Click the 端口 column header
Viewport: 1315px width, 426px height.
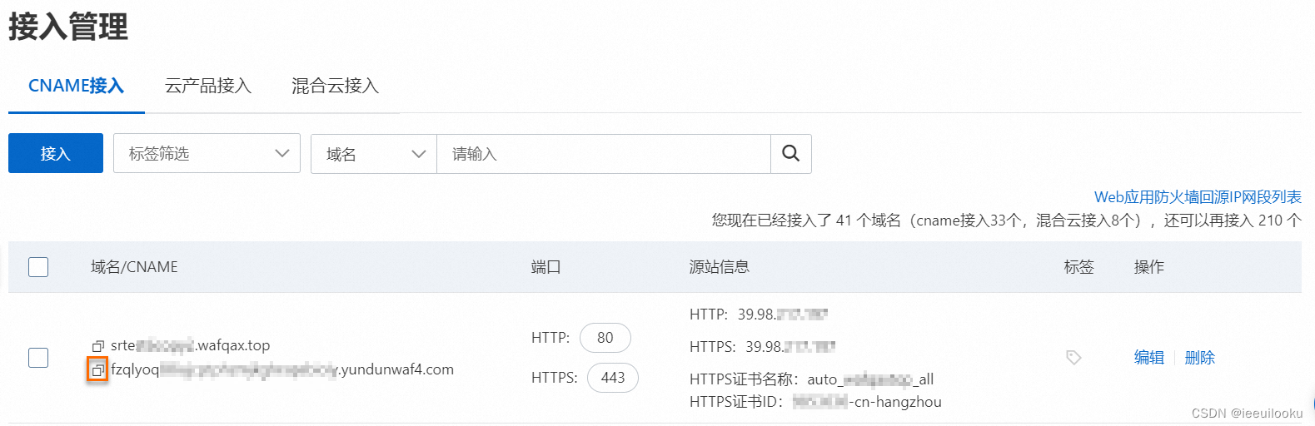[546, 267]
